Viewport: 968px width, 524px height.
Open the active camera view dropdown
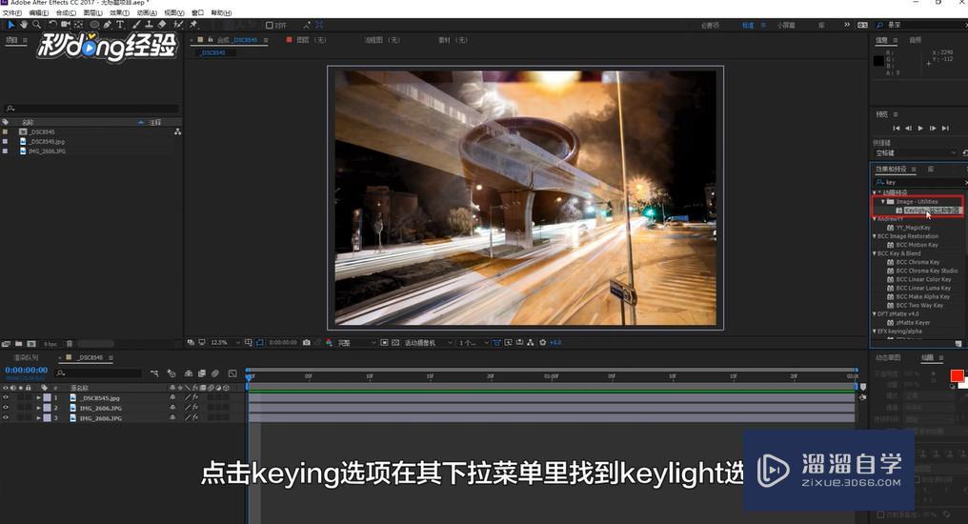point(429,343)
